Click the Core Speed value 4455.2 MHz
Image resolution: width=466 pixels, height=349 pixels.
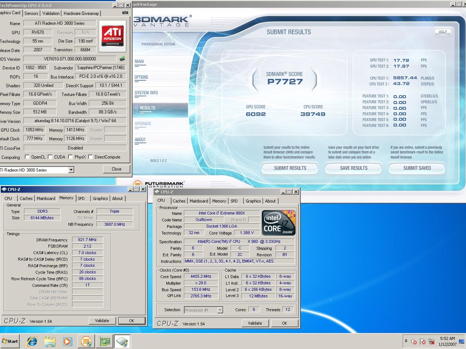[x=201, y=276]
